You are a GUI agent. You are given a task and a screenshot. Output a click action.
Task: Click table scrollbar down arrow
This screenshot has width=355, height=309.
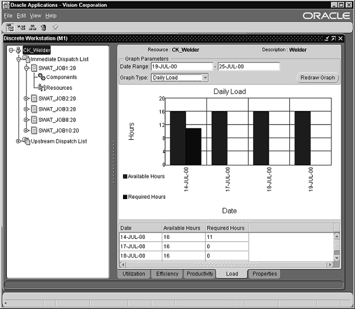coord(336,258)
